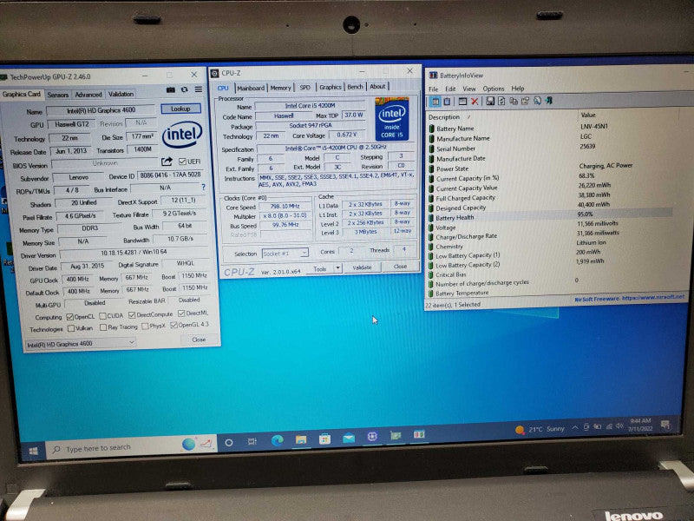Click the BatteryInfoView refresh icon
Viewport: 694px width, 521px height.
click(501, 101)
